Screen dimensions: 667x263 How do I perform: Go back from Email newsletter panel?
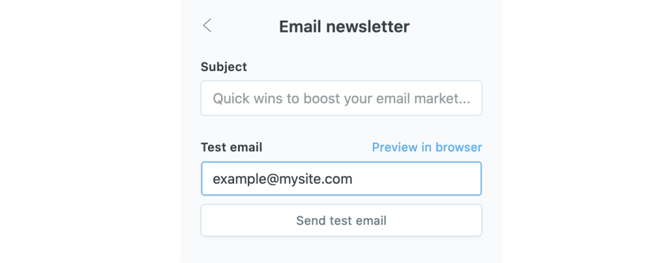[x=207, y=26]
